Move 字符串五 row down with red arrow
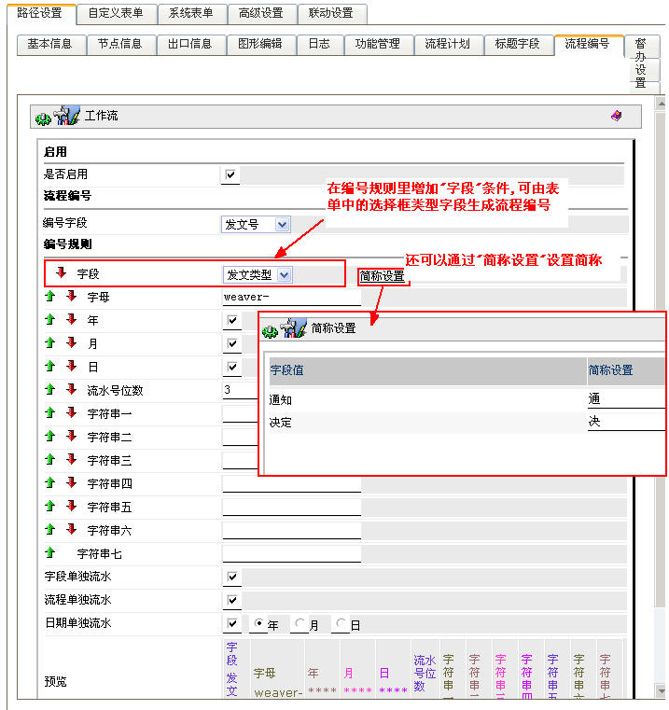This screenshot has height=710, width=669. tap(71, 507)
